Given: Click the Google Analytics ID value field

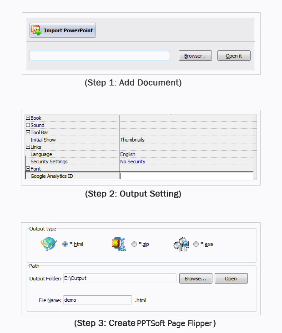Looking at the screenshot, I should pyautogui.click(x=186, y=176).
